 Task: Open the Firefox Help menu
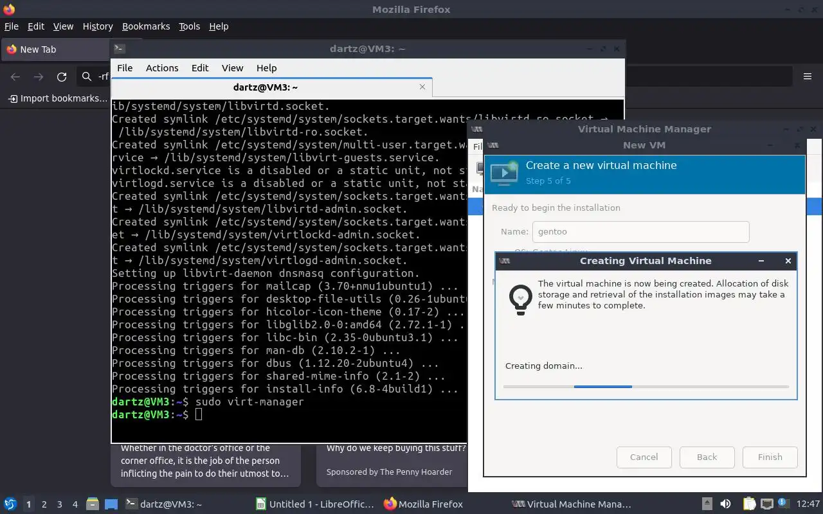[219, 26]
